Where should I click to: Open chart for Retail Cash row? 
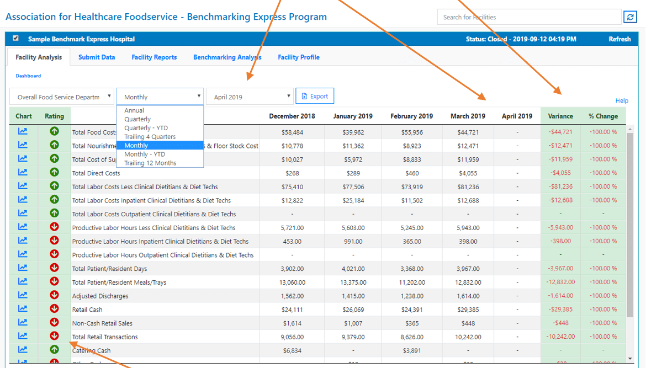[23, 309]
